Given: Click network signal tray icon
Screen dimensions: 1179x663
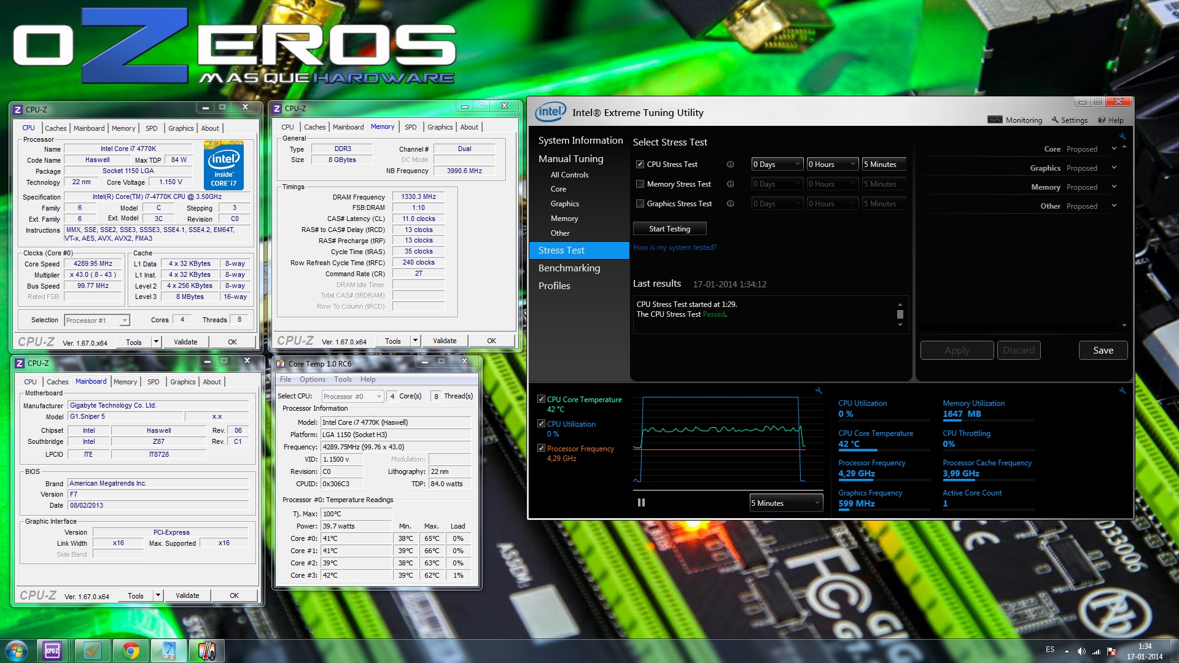Looking at the screenshot, I should click(1096, 651).
